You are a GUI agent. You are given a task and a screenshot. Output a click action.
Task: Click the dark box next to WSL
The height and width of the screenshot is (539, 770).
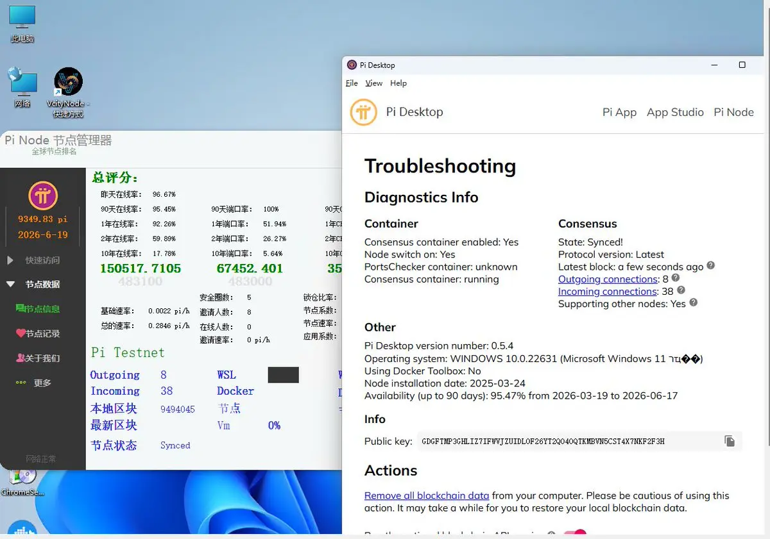(x=283, y=375)
